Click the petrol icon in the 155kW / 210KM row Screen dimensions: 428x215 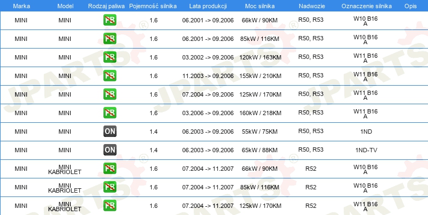coord(109,76)
